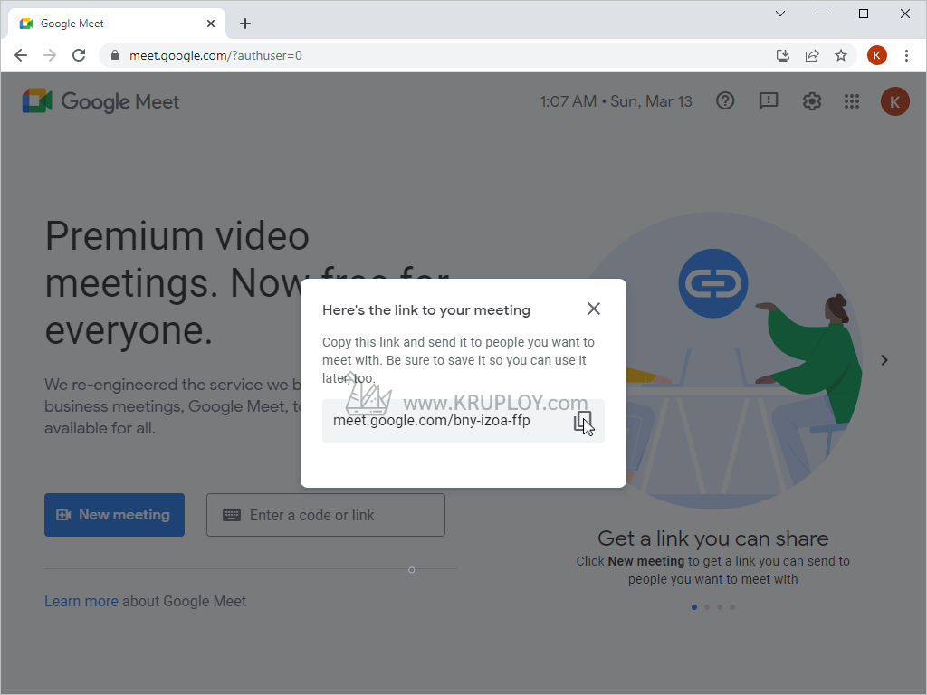Open the Google apps grid
927x695 pixels.
(x=851, y=101)
